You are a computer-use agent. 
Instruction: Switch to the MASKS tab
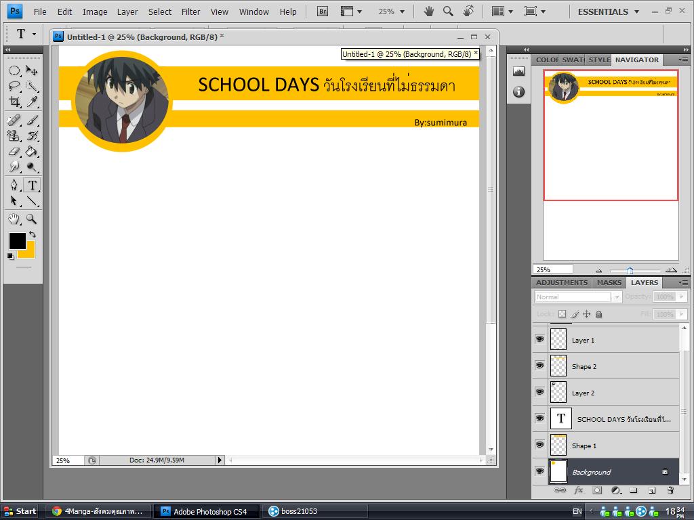point(609,282)
